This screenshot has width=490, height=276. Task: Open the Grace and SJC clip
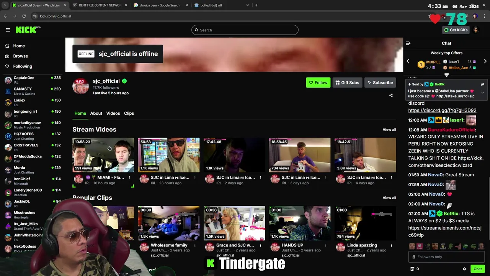[x=234, y=223]
